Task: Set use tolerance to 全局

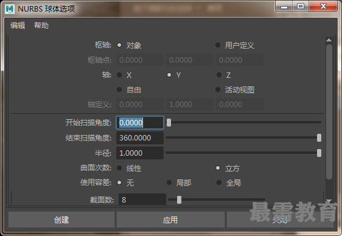Action: (218, 182)
